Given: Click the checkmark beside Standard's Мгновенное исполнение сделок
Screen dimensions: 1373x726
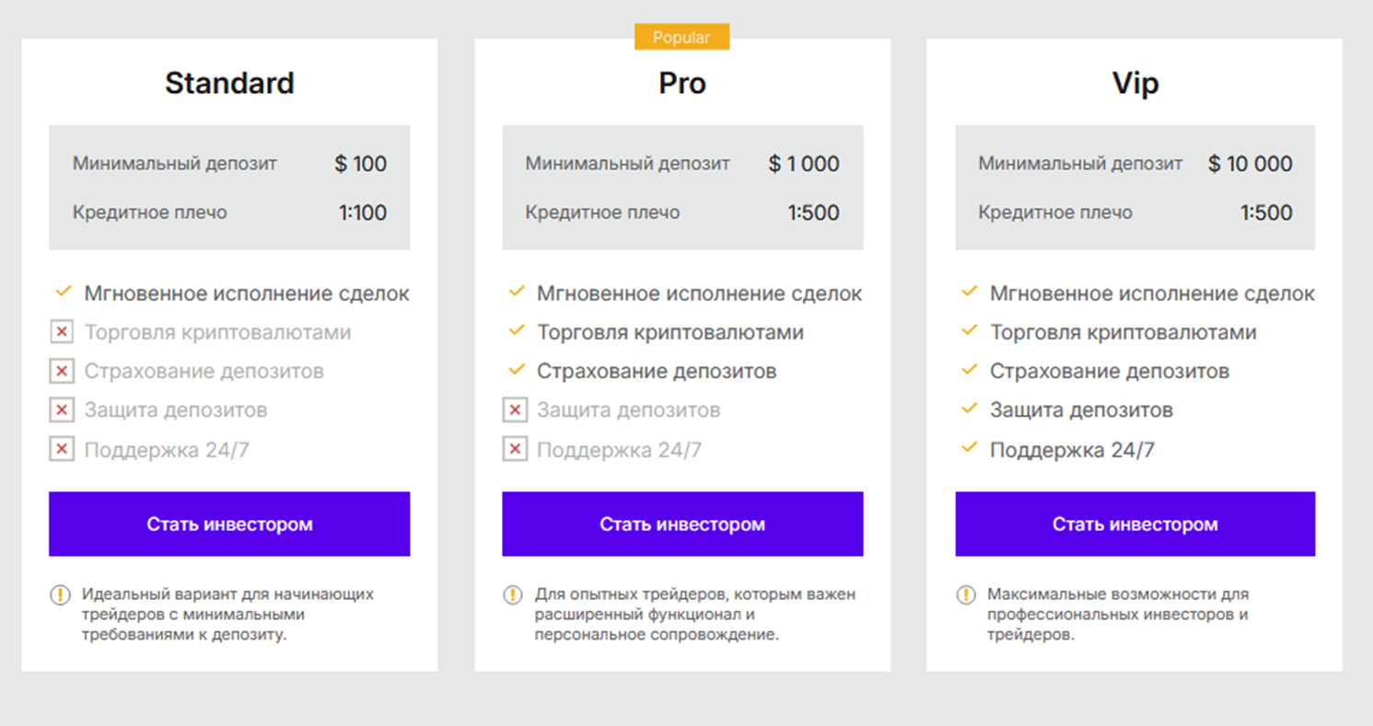Looking at the screenshot, I should tap(63, 292).
